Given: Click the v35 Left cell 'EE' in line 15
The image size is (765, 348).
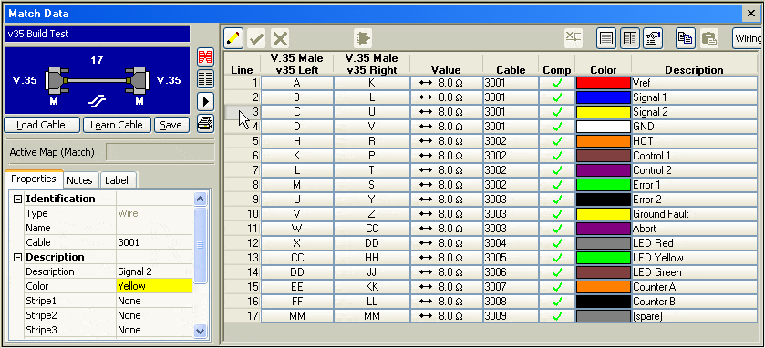Looking at the screenshot, I should pos(297,287).
